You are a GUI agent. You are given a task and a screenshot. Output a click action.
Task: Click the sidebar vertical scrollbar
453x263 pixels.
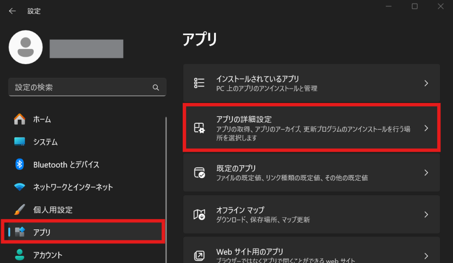[166, 190]
